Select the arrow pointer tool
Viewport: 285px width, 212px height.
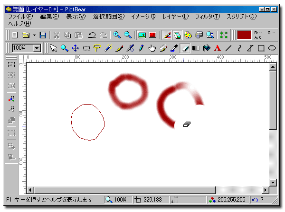(53, 48)
